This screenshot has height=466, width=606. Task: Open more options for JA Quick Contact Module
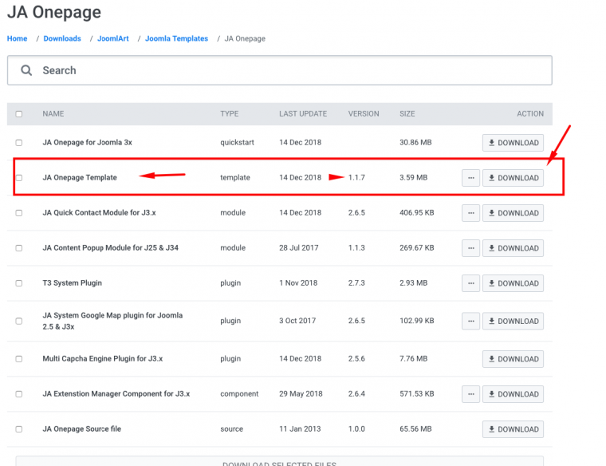click(x=470, y=213)
